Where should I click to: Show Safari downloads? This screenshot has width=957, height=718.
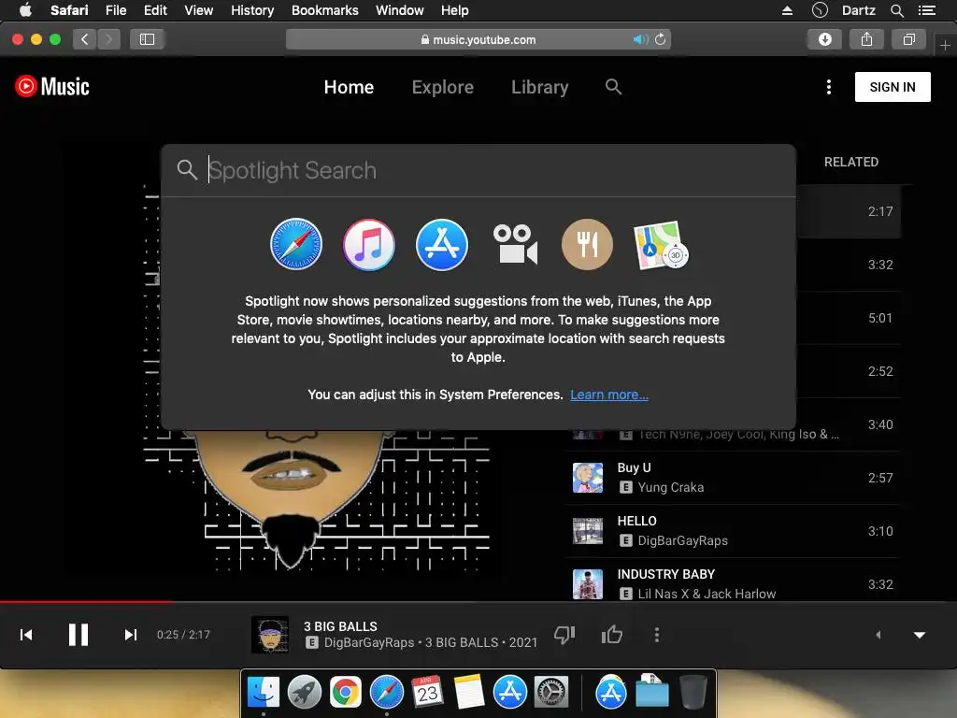825,39
